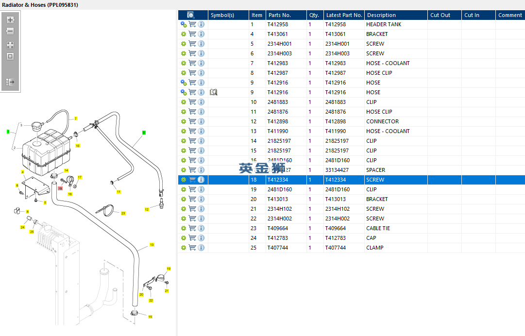Select the SPACER 33134427 row
Viewport: 525px width, 336px height.
pyautogui.click(x=352, y=169)
